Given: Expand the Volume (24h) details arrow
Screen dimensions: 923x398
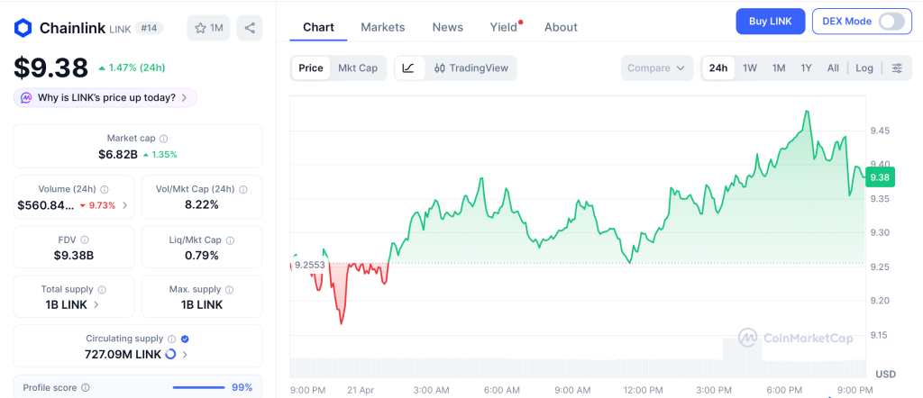Looking at the screenshot, I should (124, 205).
